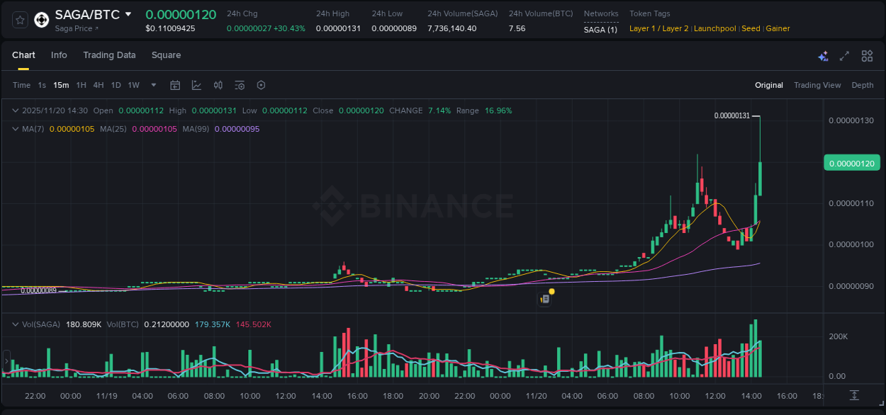The height and width of the screenshot is (415, 886).
Task: Open the chart style selector icon
Action: click(197, 84)
